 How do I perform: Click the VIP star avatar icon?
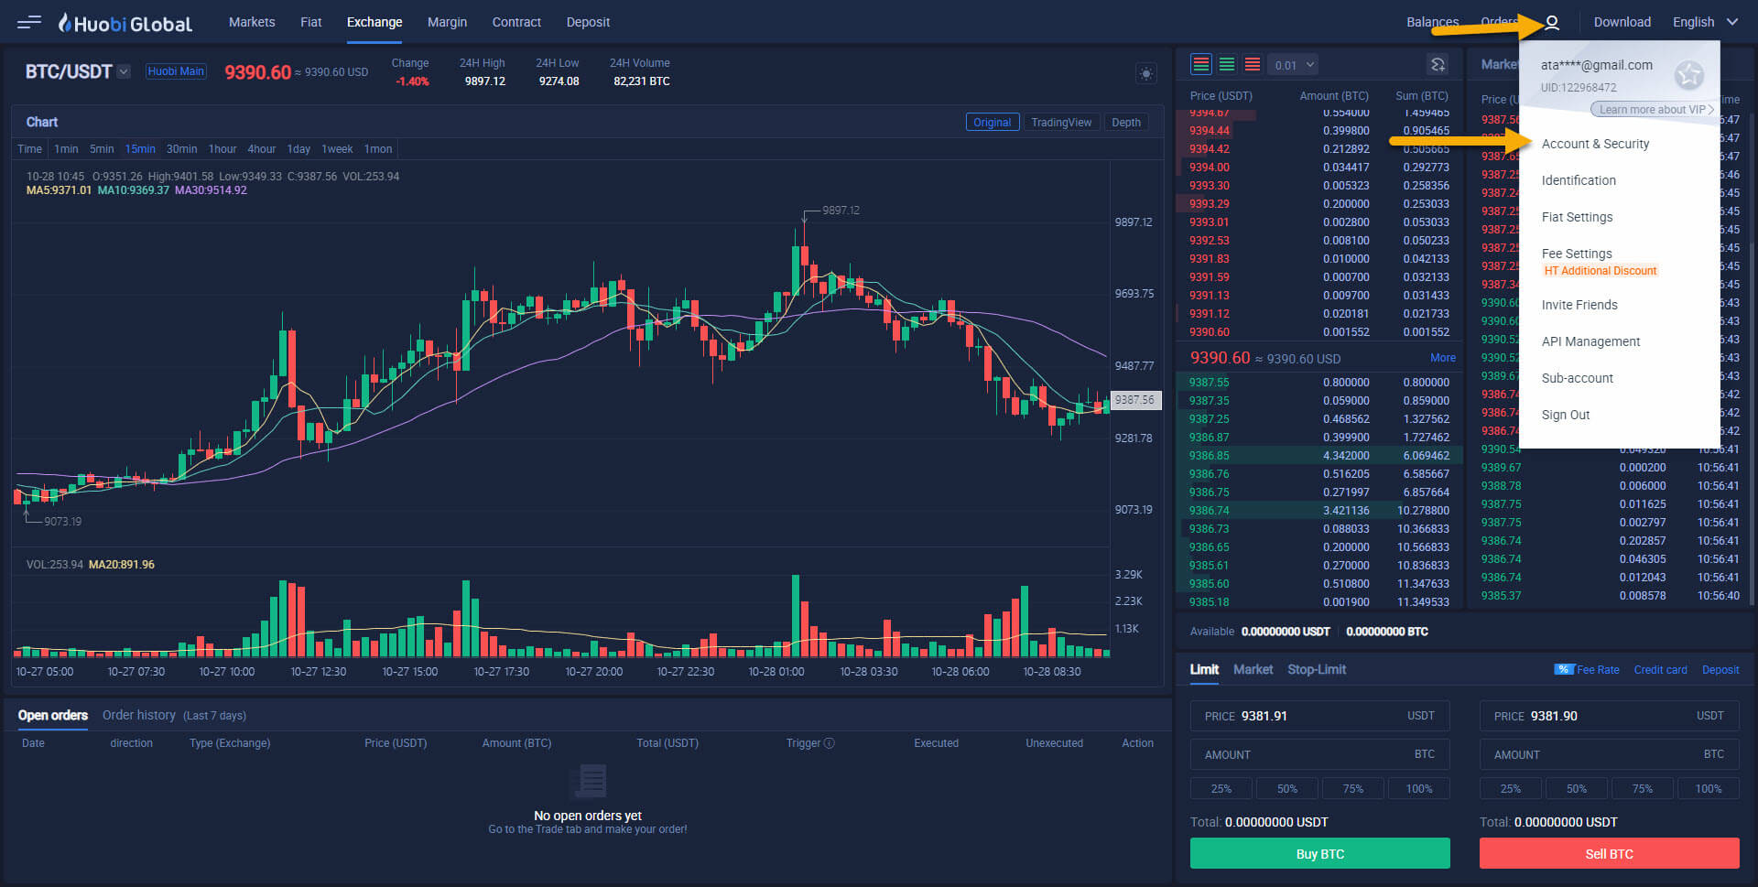pyautogui.click(x=1689, y=75)
